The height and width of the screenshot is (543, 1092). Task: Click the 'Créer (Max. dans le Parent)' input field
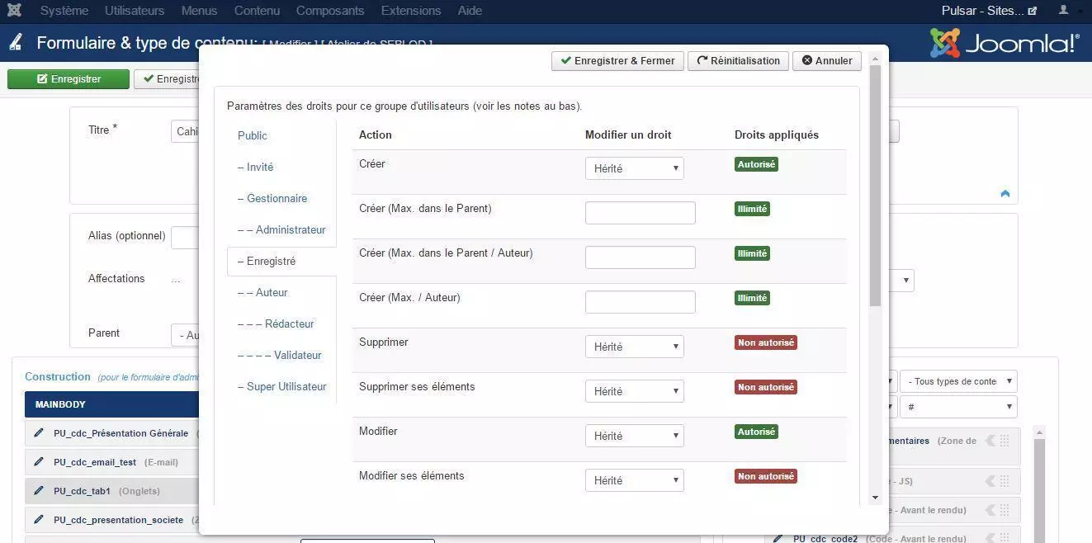640,213
